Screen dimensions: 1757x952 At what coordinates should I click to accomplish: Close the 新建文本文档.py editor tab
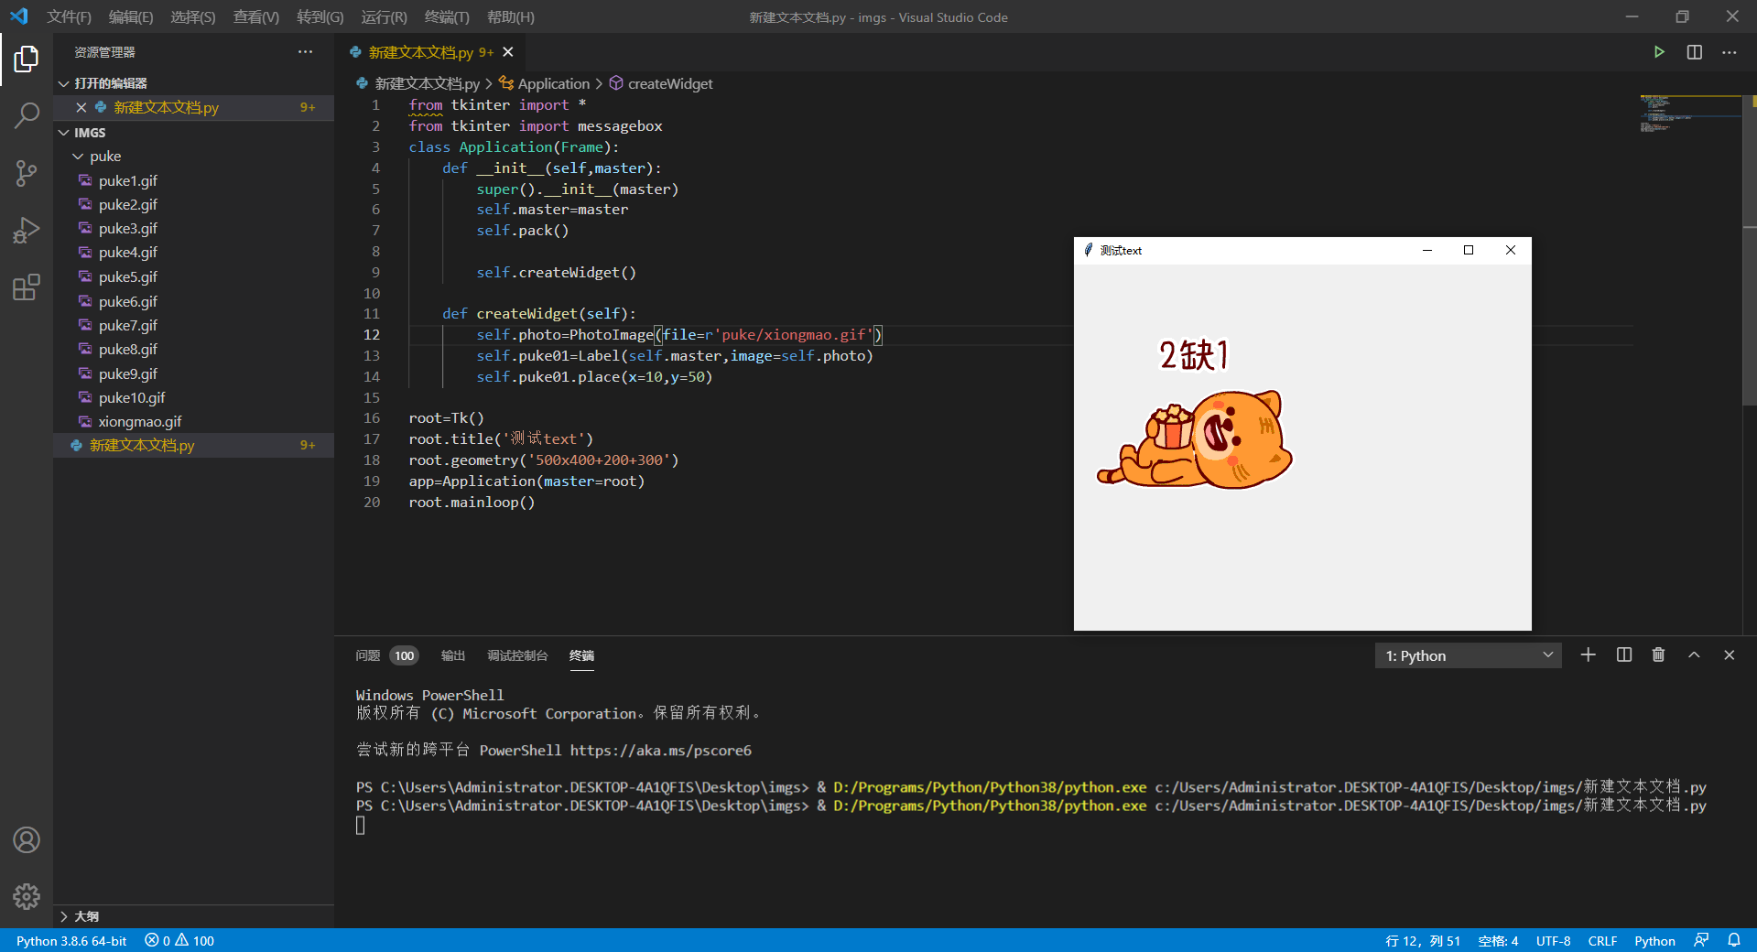(508, 52)
